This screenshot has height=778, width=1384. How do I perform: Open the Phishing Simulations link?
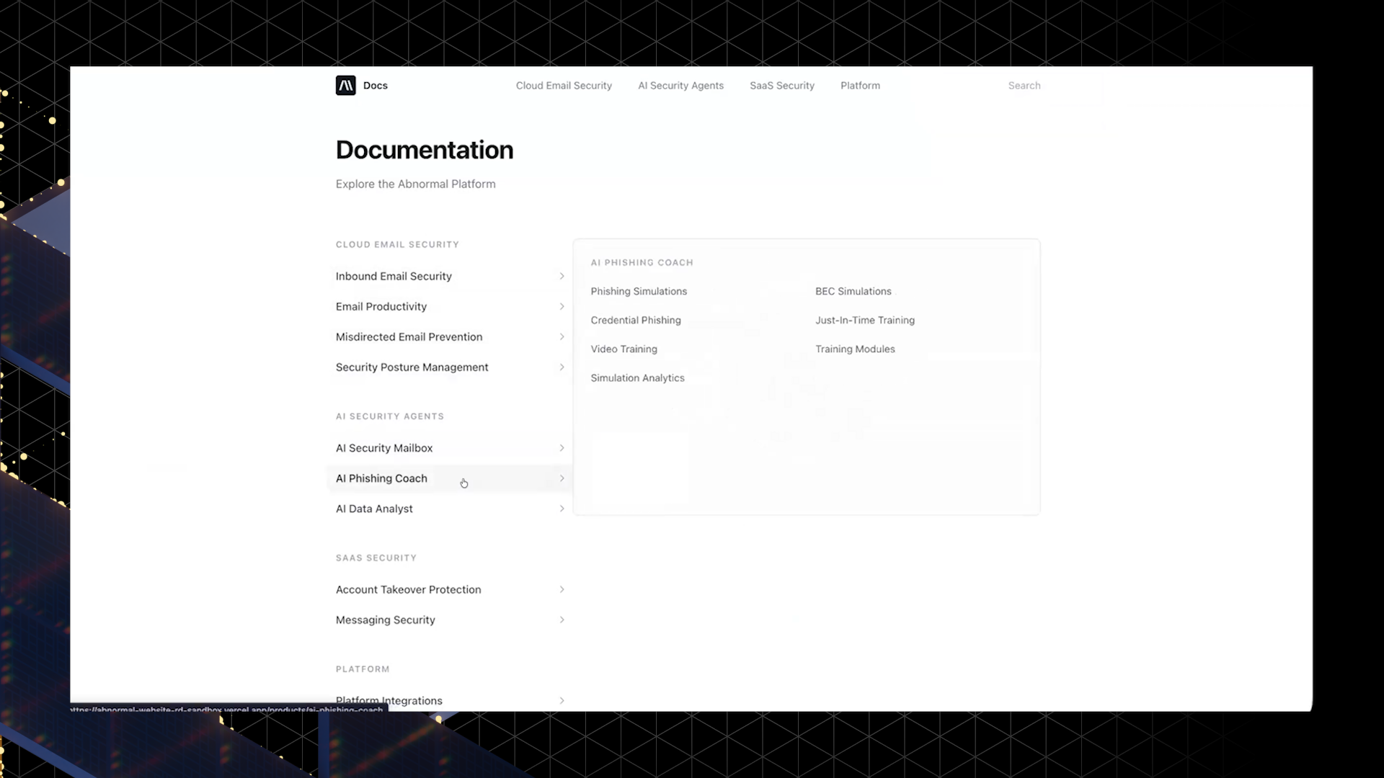(x=639, y=292)
